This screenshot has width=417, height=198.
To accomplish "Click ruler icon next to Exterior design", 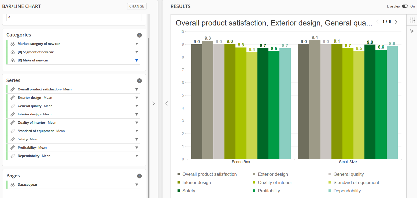I will click(13, 98).
